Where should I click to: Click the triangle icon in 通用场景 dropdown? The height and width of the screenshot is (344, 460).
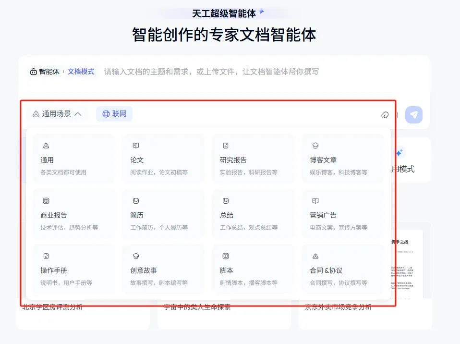tap(36, 114)
